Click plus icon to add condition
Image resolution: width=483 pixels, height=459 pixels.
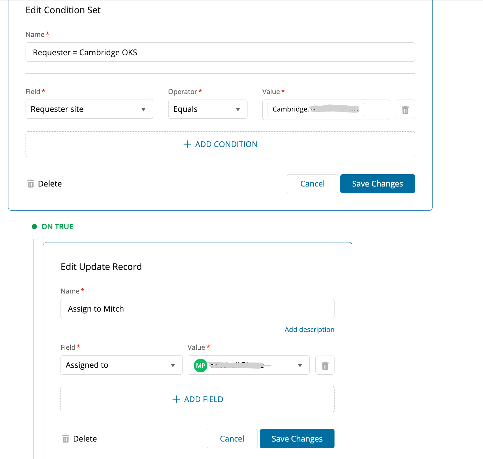coord(187,144)
